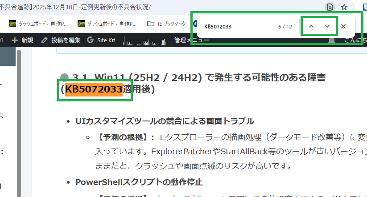The image size is (367, 197).
Task: Click 投稿を編集 in the admin bar
Action: [61, 40]
